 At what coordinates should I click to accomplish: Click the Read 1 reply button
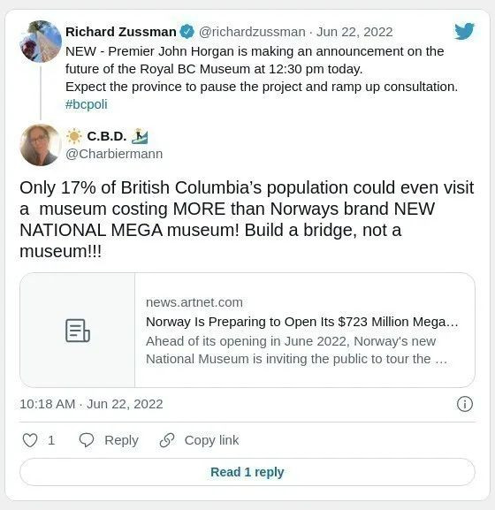pyautogui.click(x=247, y=472)
